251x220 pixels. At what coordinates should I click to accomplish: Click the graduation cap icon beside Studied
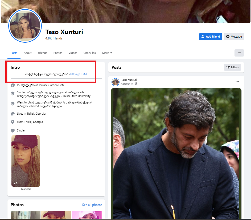point(13,94)
